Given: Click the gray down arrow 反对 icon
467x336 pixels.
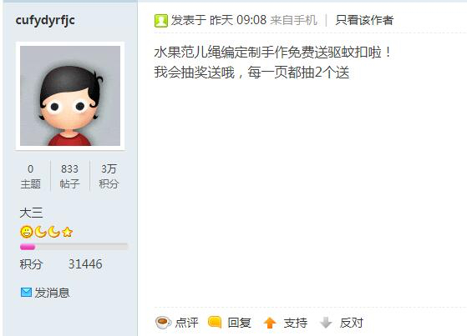Looking at the screenshot, I should tap(326, 323).
